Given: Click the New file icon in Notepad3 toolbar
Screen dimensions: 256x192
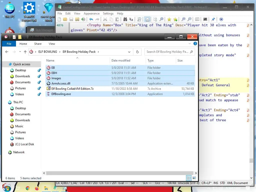Looking at the screenshot, I should [x=59, y=19].
